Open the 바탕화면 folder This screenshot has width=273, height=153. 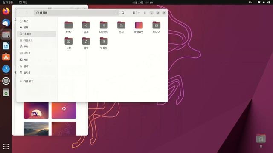[139, 27]
